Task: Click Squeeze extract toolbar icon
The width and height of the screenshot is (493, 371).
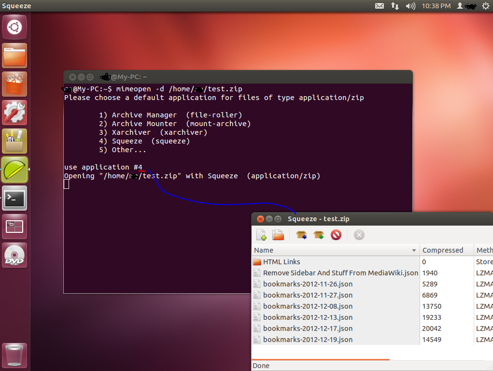Action: click(319, 235)
